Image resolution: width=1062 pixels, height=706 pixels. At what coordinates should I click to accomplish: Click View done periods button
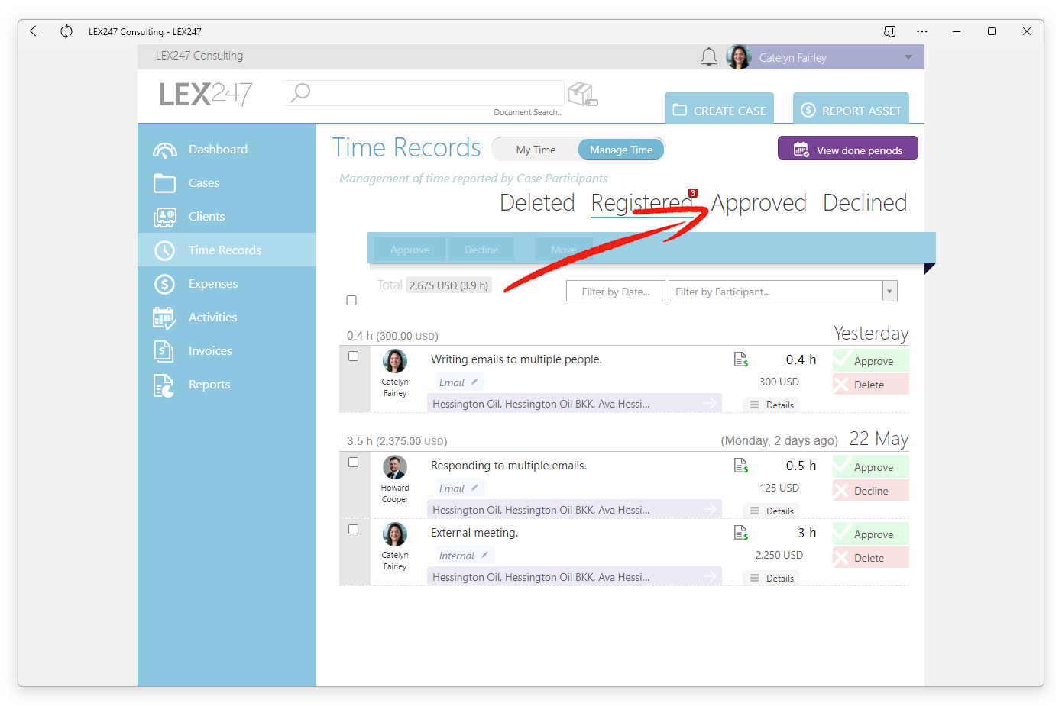click(848, 148)
